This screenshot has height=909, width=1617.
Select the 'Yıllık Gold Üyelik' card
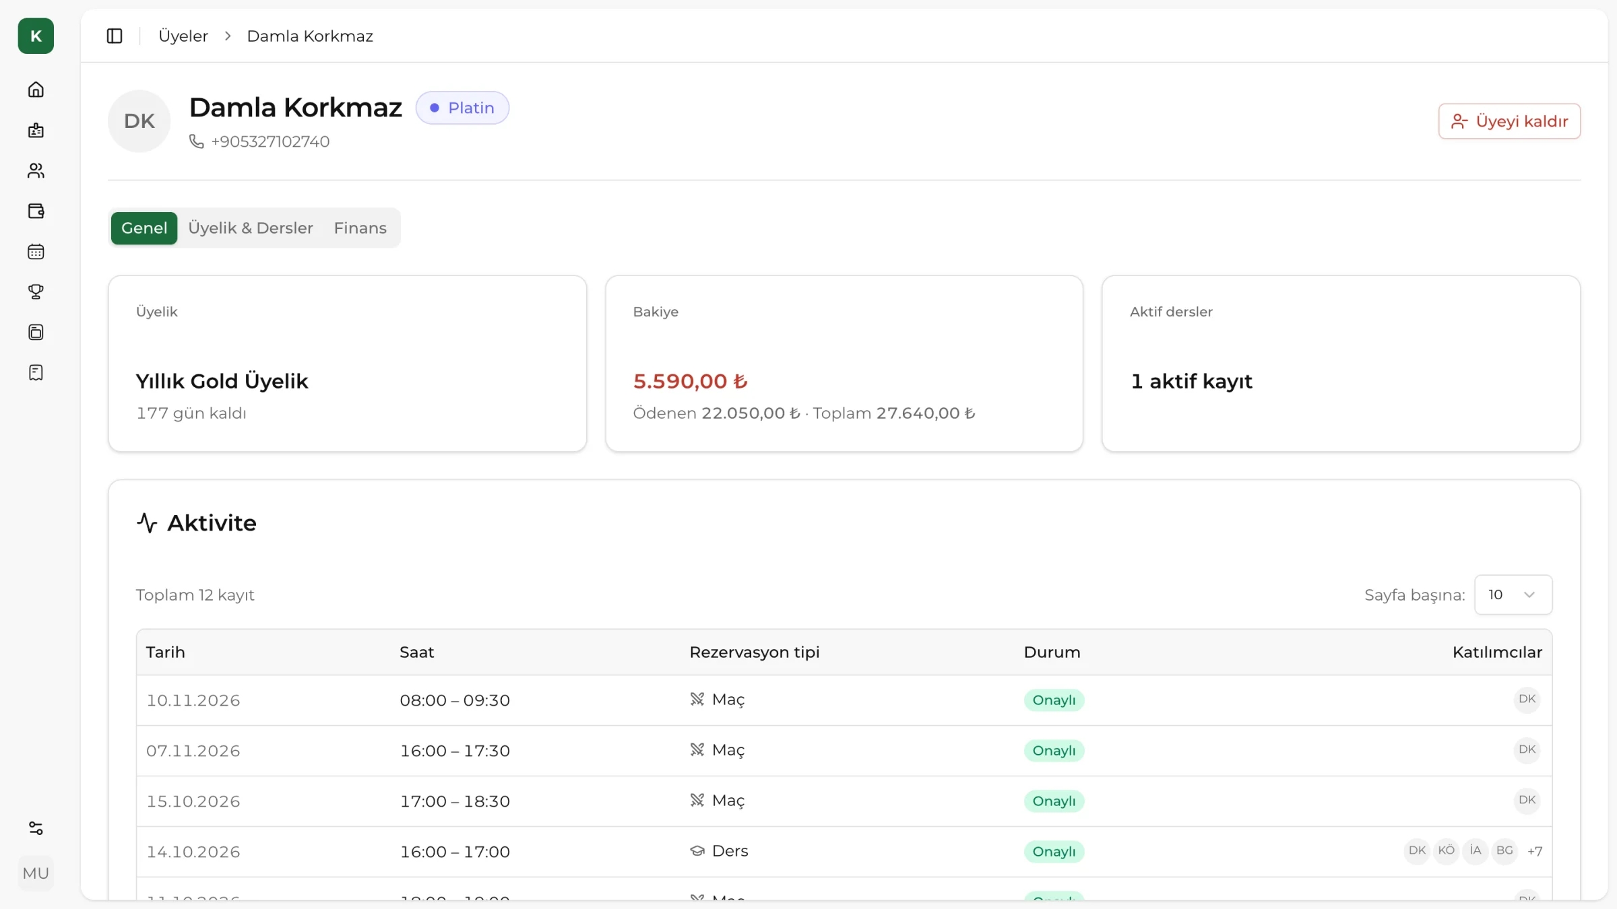[348, 364]
